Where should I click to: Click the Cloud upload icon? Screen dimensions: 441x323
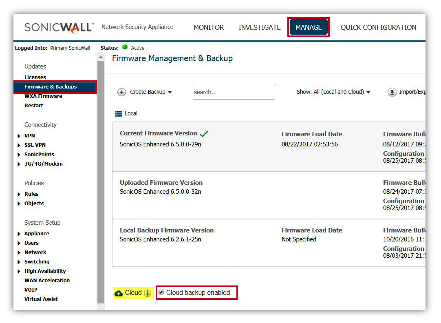coord(119,293)
